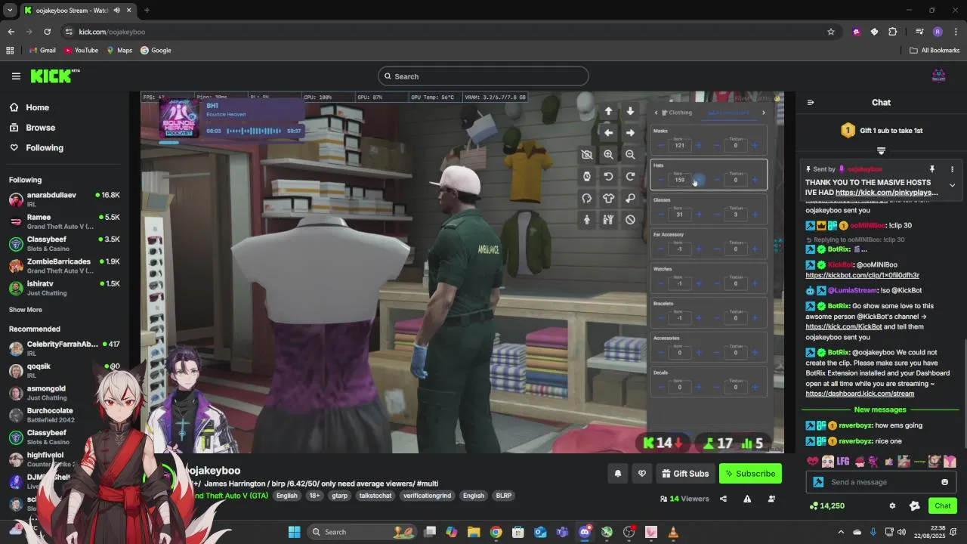
Task: Go to Home in sidebar
Action: pos(37,107)
